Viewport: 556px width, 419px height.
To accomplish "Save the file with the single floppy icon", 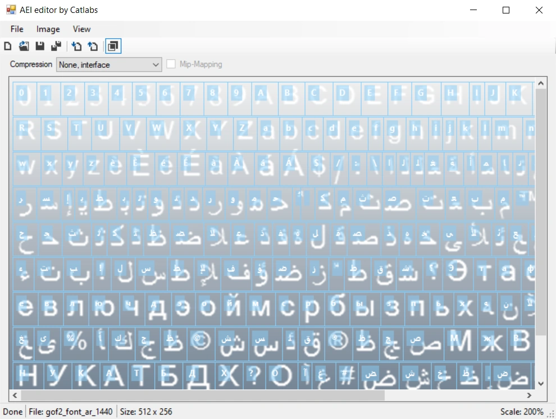I will tap(40, 46).
